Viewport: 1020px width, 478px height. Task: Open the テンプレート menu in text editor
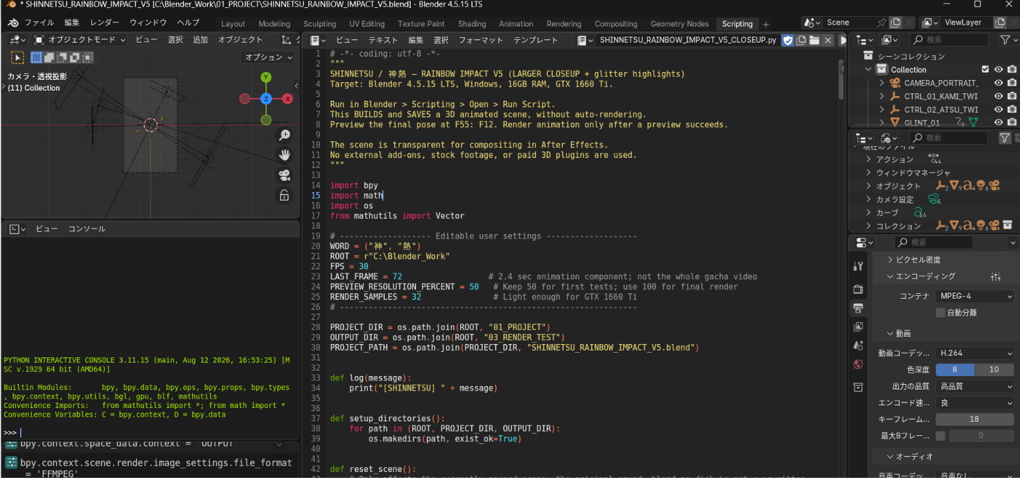point(536,40)
